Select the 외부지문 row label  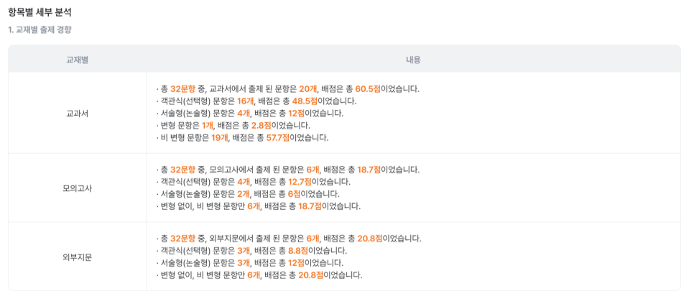pos(78,257)
